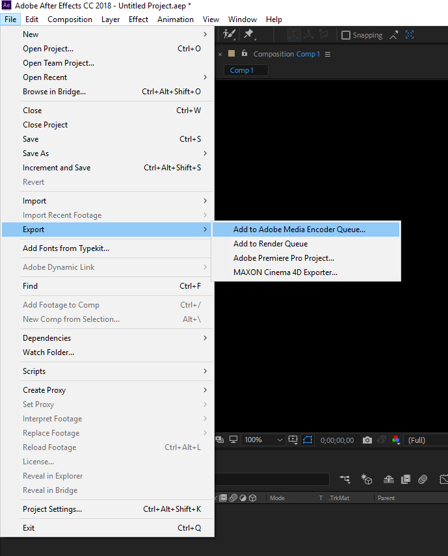Select the Puppet Pin tool
The width and height of the screenshot is (448, 556).
(x=249, y=34)
